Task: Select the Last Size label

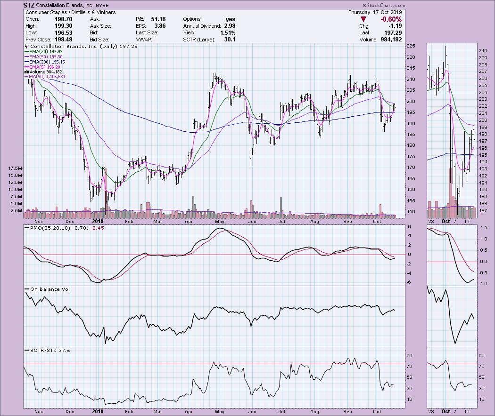Action: pos(147,33)
